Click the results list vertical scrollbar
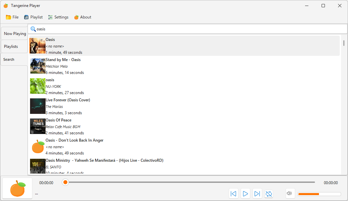 click(x=344, y=104)
